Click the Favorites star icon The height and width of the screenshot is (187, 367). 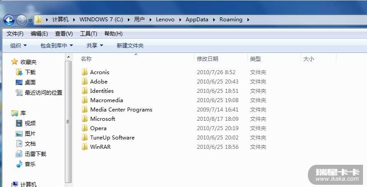tap(15, 62)
